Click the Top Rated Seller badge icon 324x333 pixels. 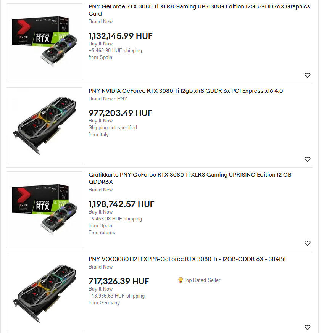click(x=181, y=280)
